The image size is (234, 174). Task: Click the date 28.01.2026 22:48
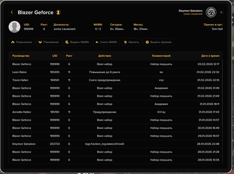tap(208, 144)
